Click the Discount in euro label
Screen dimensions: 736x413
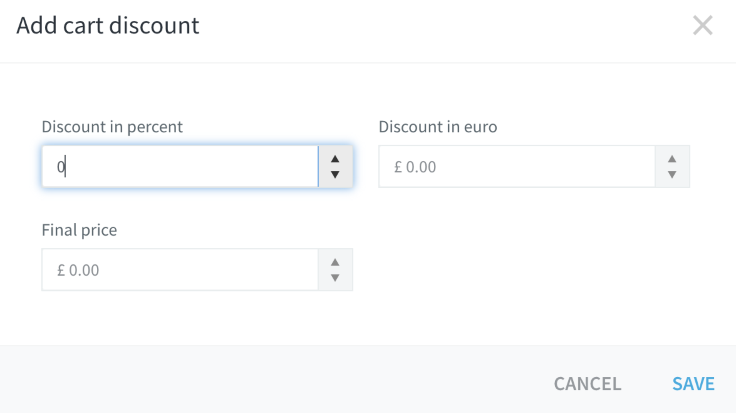(x=438, y=127)
